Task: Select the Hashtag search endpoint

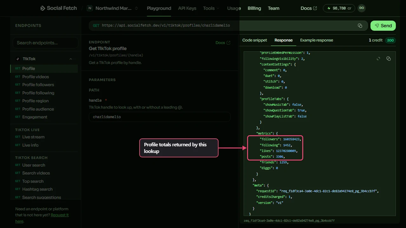Action: [44, 189]
